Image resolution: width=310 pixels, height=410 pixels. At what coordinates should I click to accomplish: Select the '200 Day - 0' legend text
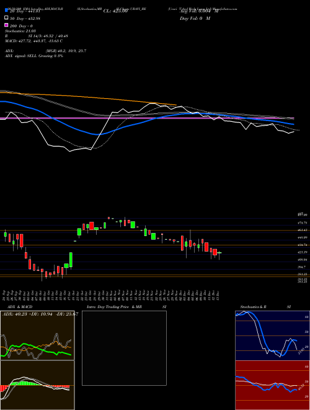21,26
